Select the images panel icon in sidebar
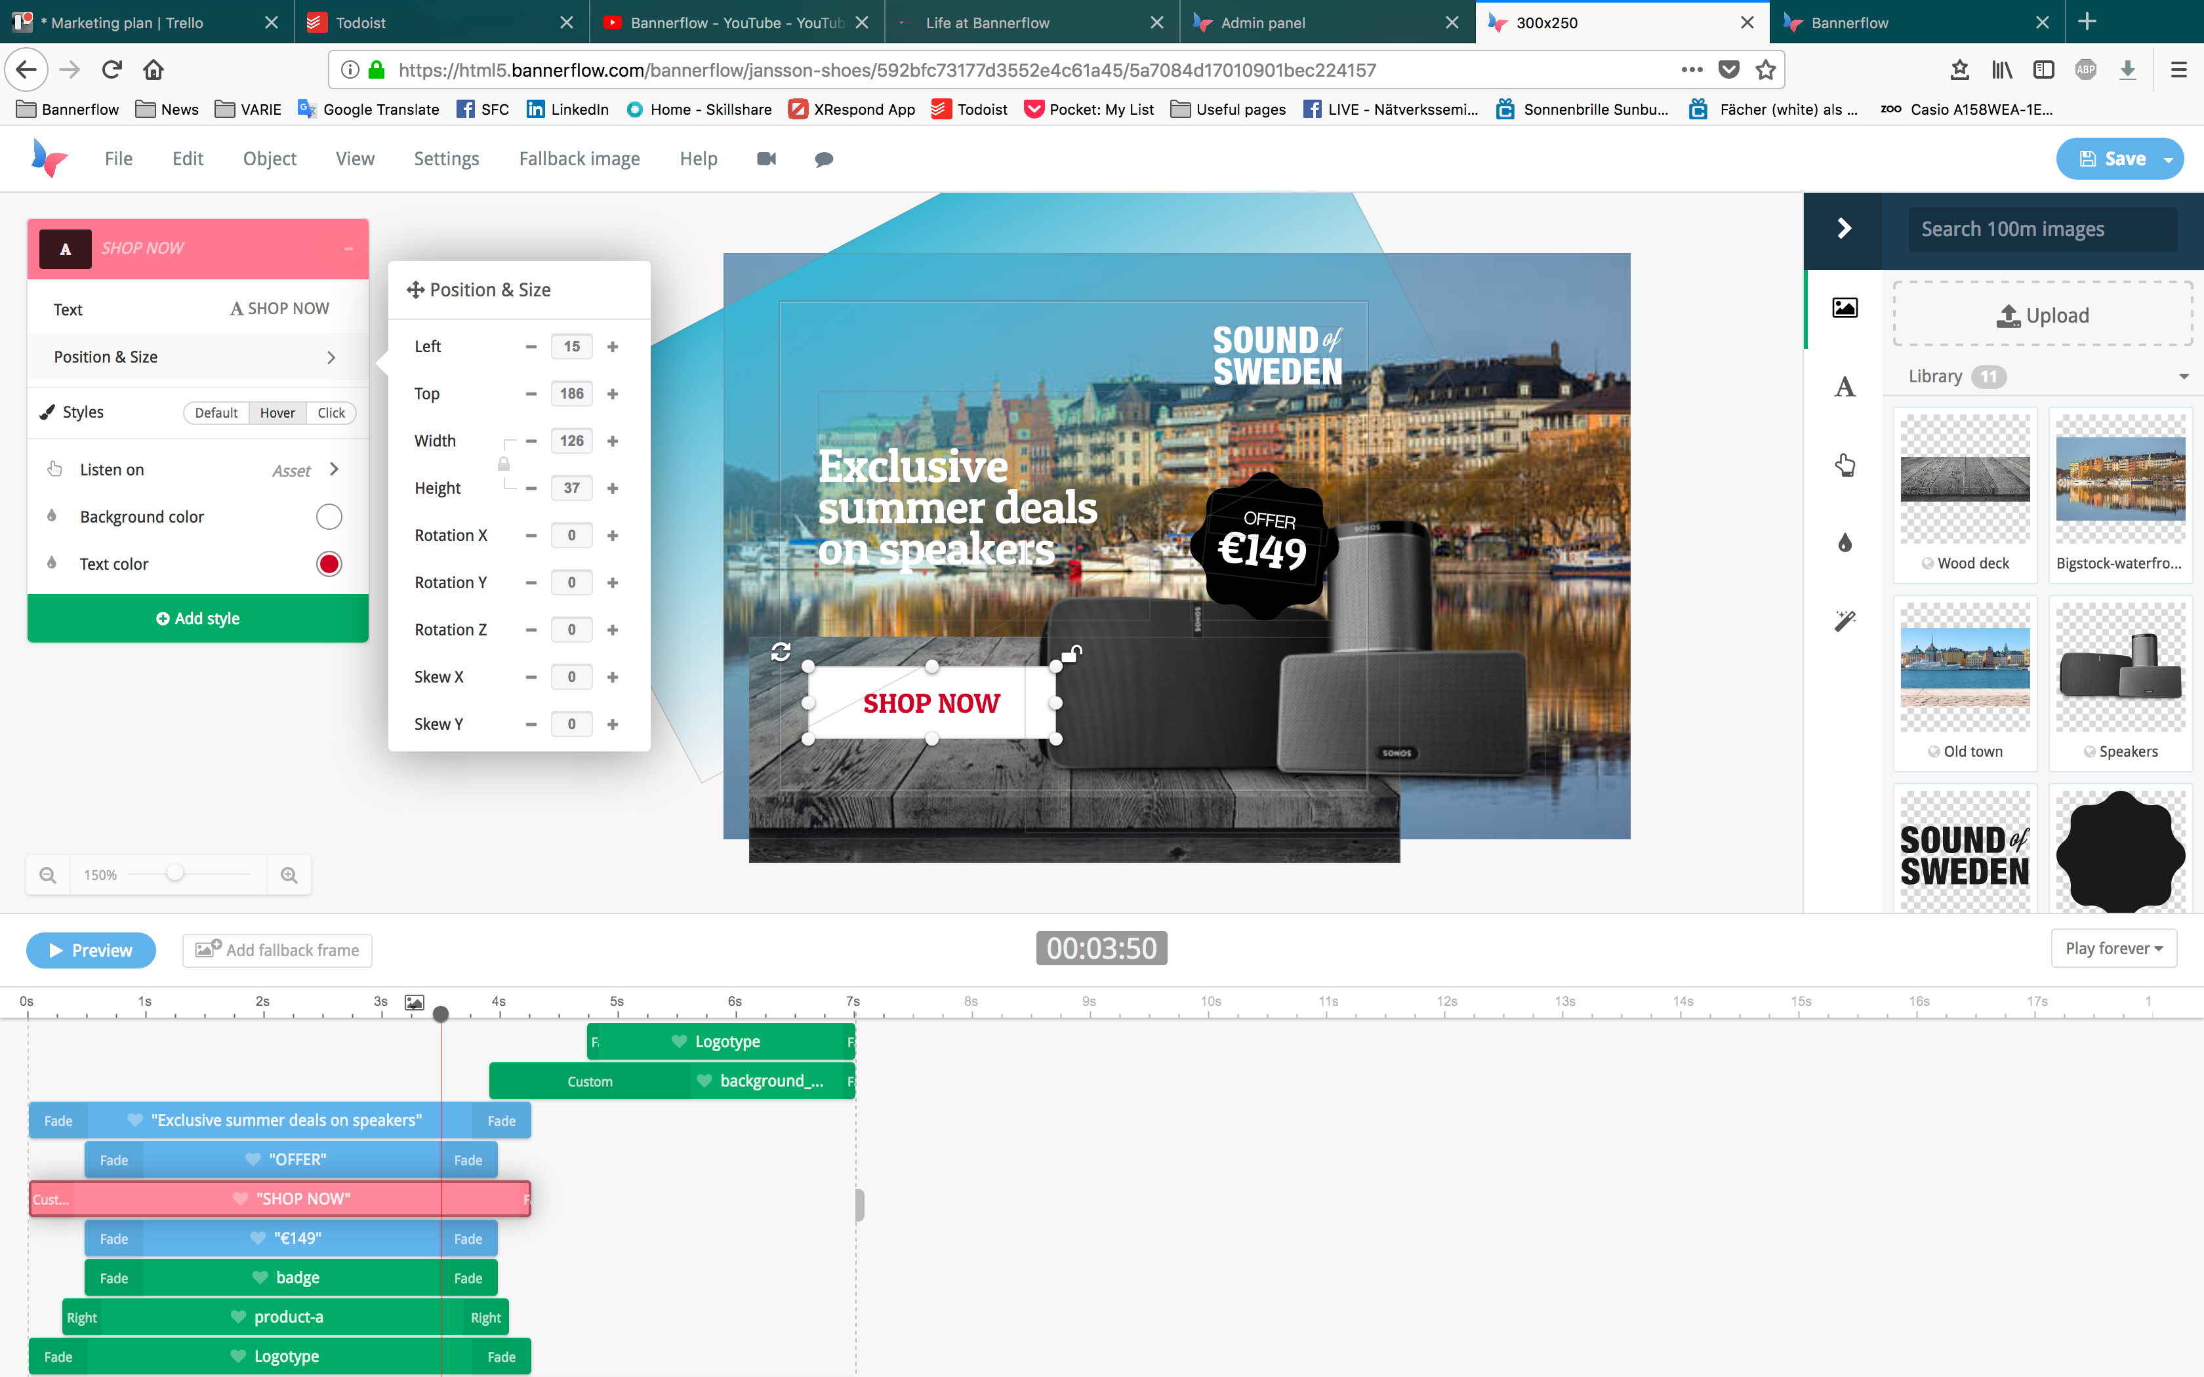 (1845, 308)
